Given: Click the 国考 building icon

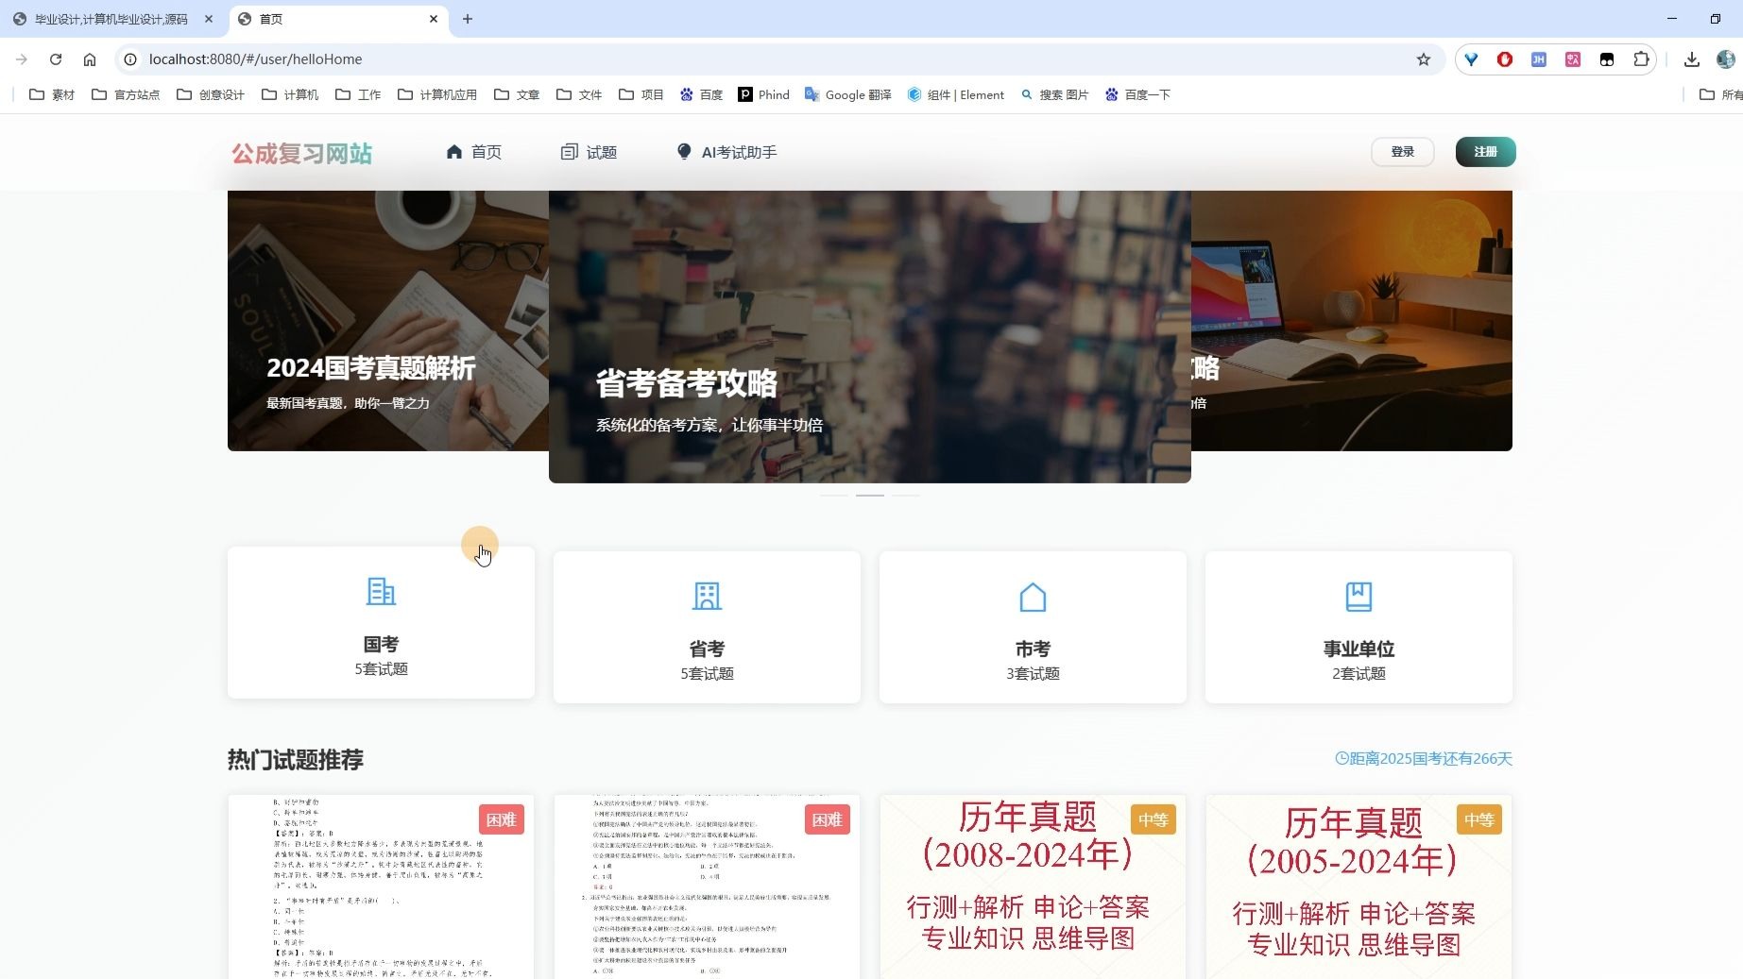Looking at the screenshot, I should pos(381,592).
